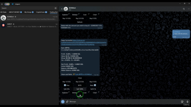Open Trade BYTE on BONKbot link
This screenshot has height=107, width=191.
tap(83, 74)
